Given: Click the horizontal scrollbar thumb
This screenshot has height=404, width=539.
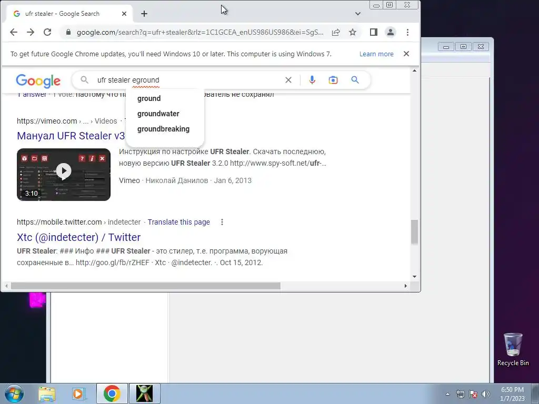Looking at the screenshot, I should tap(146, 286).
